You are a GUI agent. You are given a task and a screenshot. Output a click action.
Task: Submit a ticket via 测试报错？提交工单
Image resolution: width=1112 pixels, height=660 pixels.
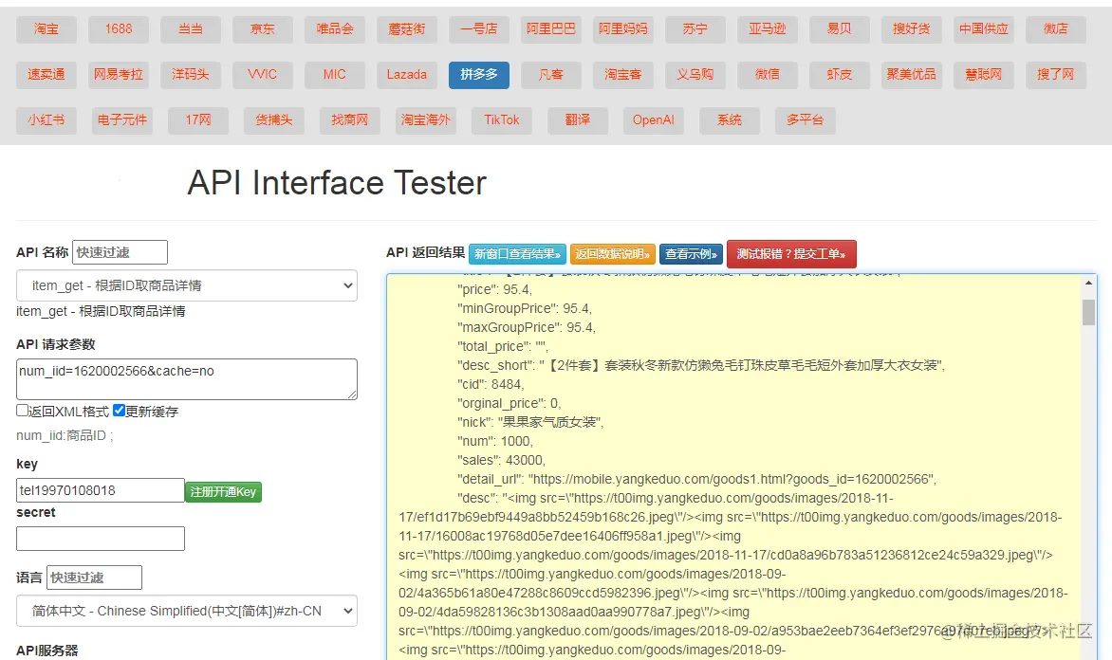(x=791, y=254)
